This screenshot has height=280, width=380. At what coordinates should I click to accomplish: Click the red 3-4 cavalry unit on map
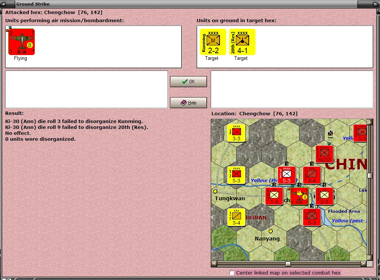[312, 175]
